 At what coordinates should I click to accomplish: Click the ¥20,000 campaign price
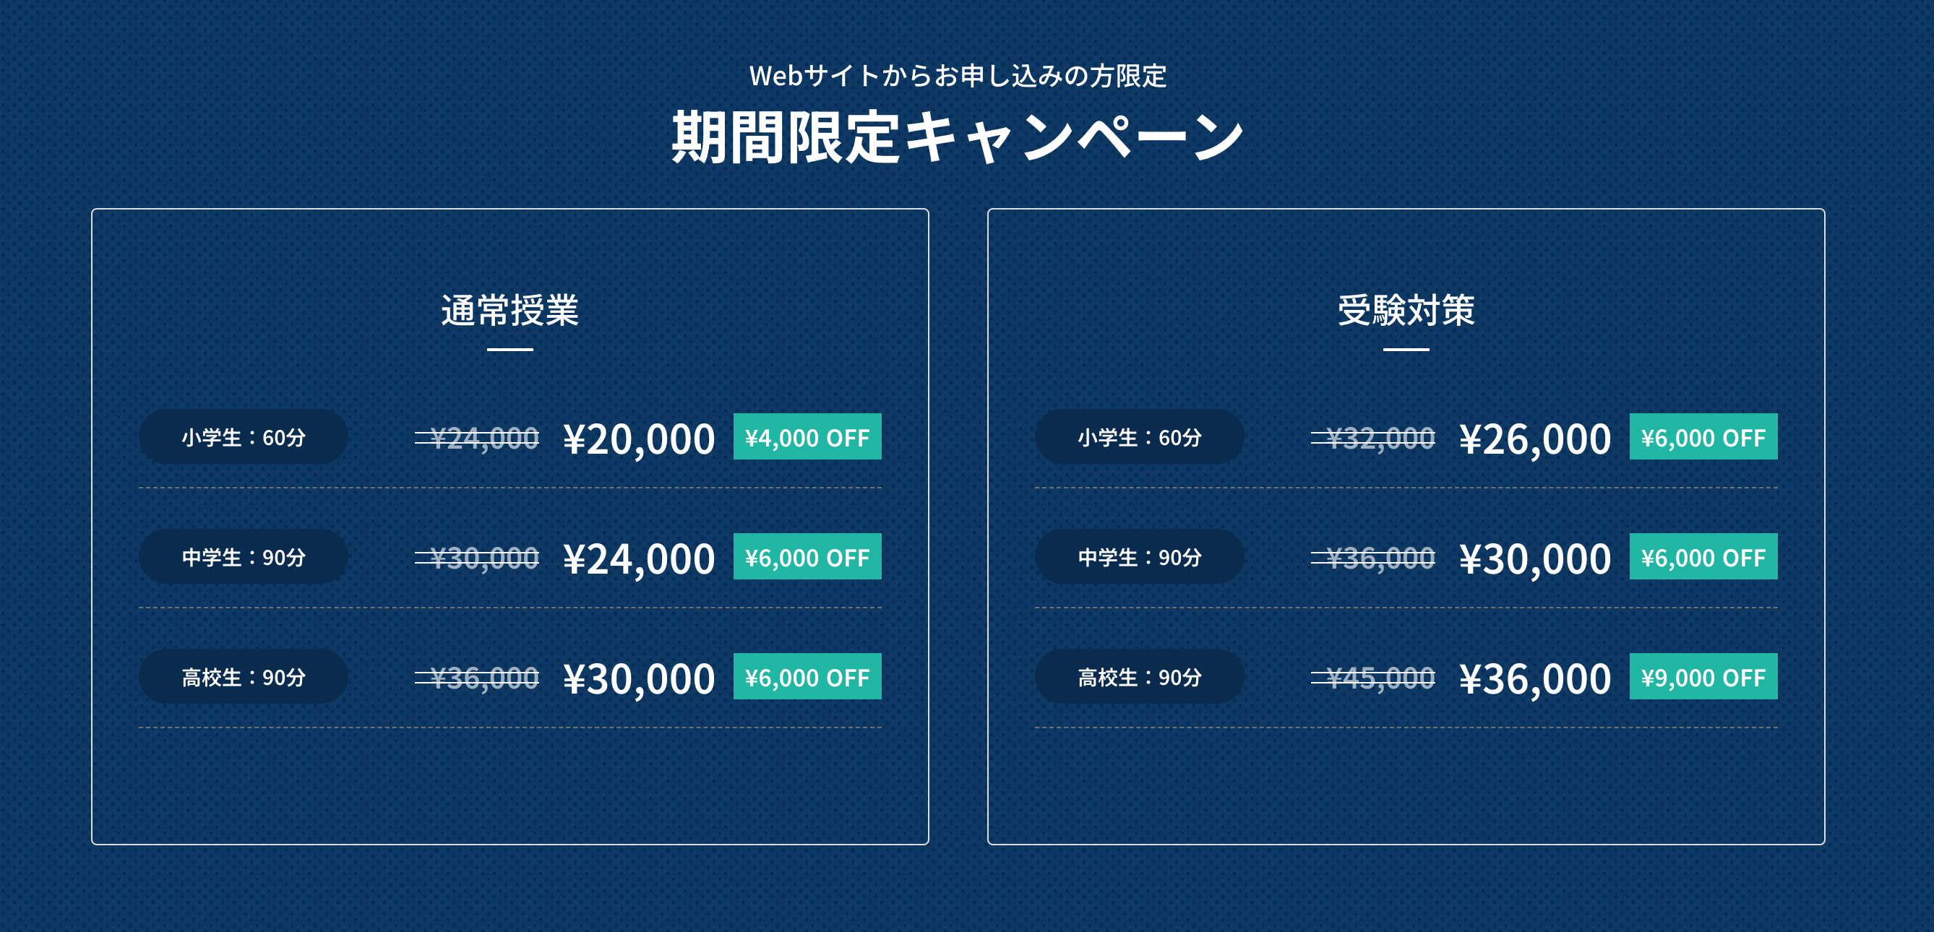pos(639,439)
